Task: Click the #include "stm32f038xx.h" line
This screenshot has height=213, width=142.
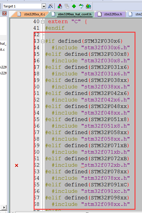Action: tap(90, 87)
